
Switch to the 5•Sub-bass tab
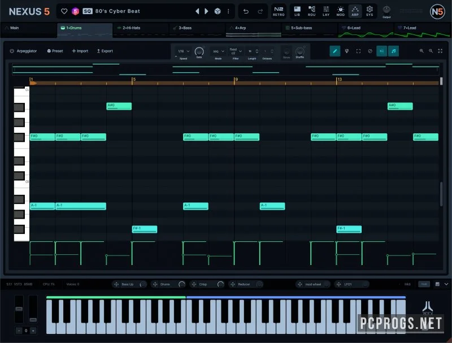pos(309,30)
